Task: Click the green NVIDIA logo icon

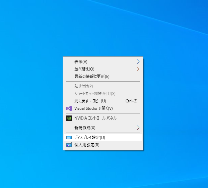Action: coord(69,118)
